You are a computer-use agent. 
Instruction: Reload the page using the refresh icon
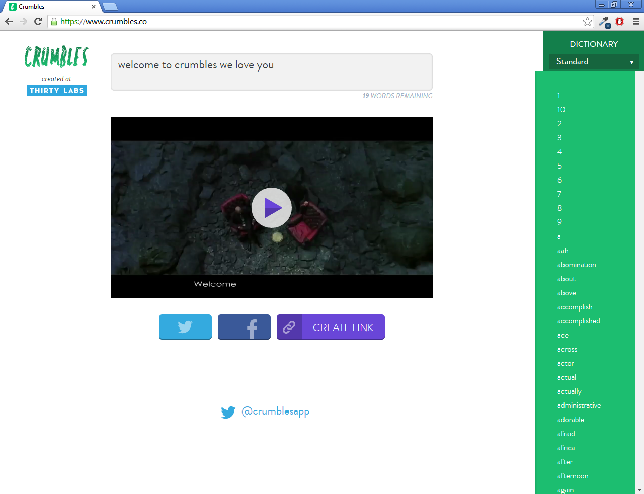[x=38, y=22]
